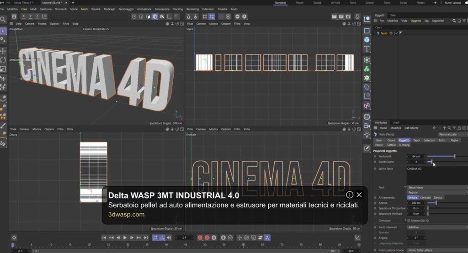This screenshot has width=468, height=253.
Task: Select the Testo object in Object manager
Action: [x=384, y=33]
